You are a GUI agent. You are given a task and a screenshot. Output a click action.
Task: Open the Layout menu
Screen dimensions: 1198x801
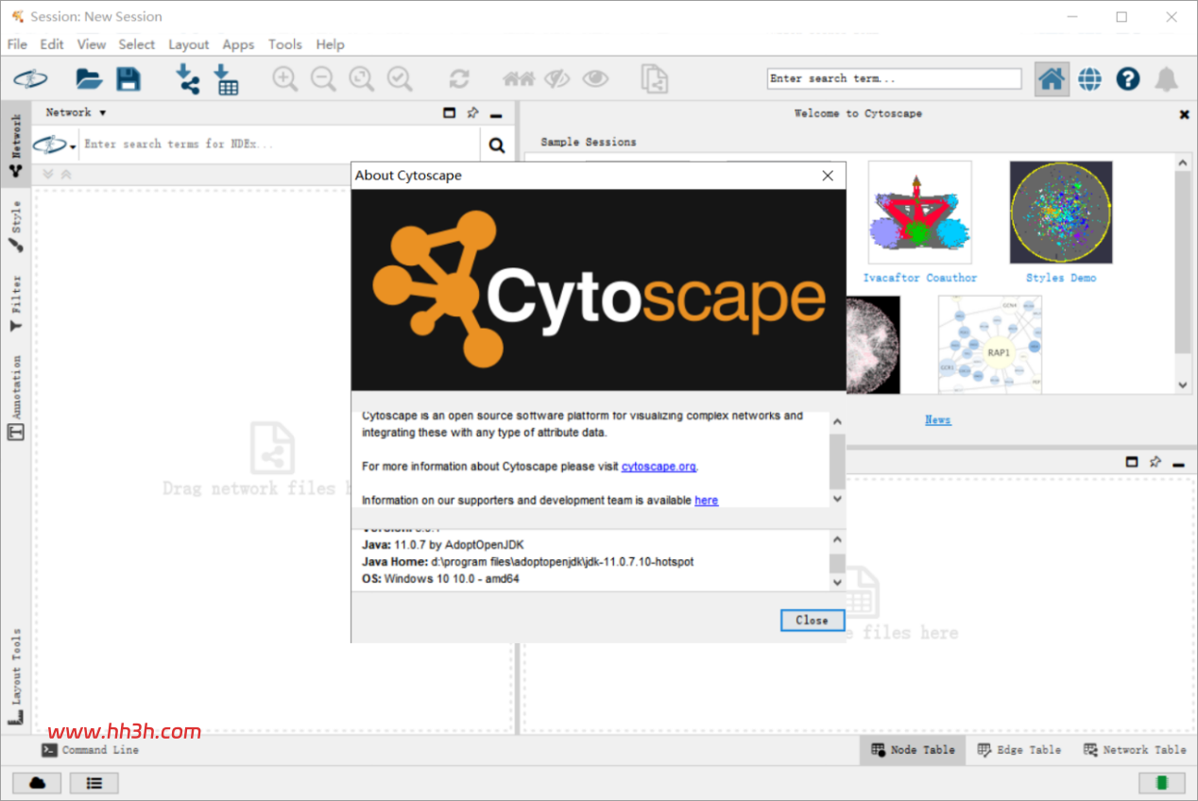(x=188, y=44)
